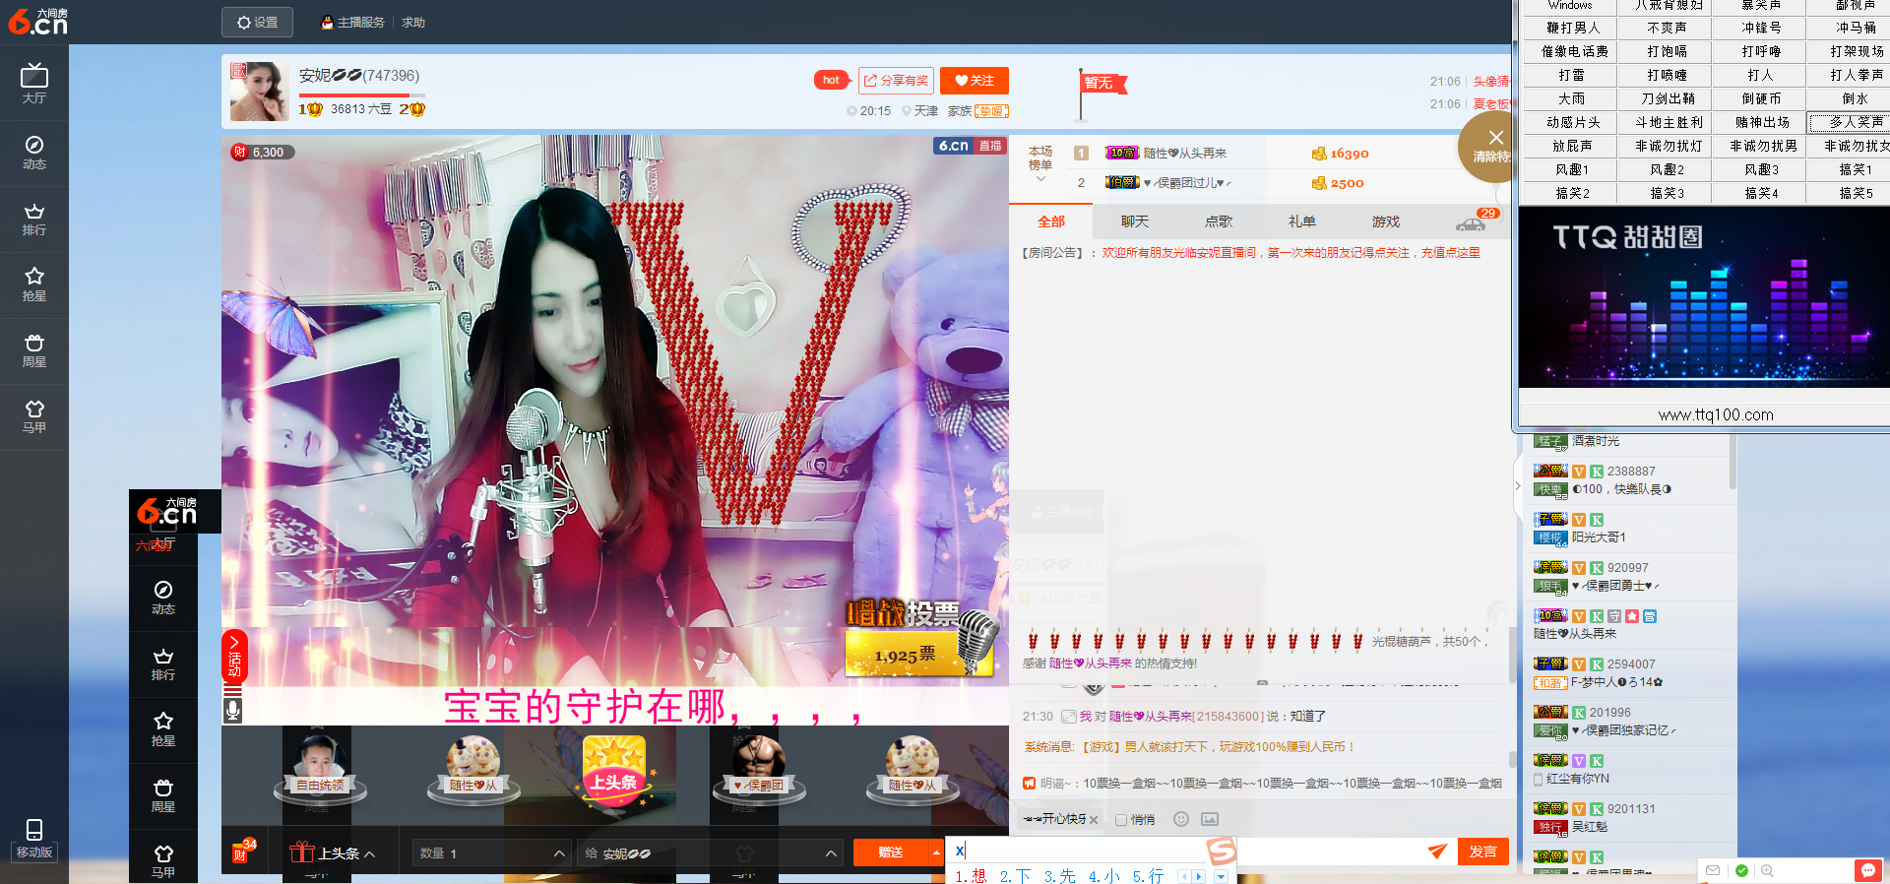Expand user list panel side arrow
The height and width of the screenshot is (884, 1890).
tap(1517, 485)
